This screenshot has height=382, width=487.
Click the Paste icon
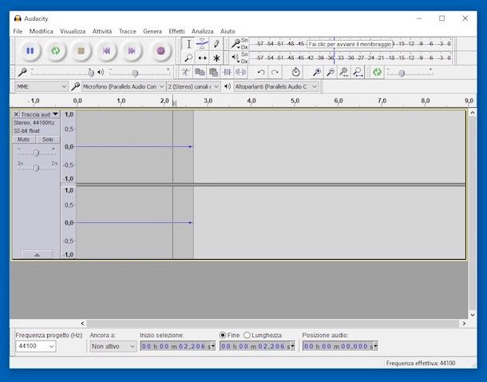tap(213, 73)
